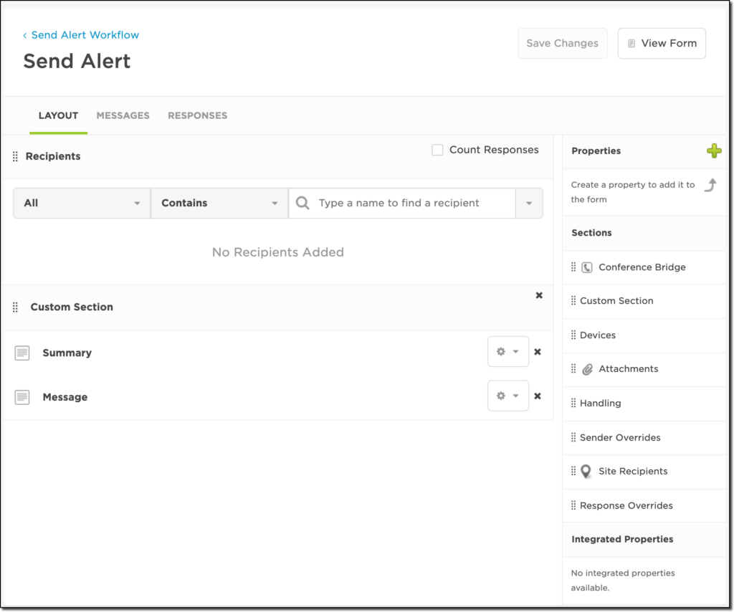Click the green plus icon to add a Property
The image size is (734, 612).
point(714,150)
